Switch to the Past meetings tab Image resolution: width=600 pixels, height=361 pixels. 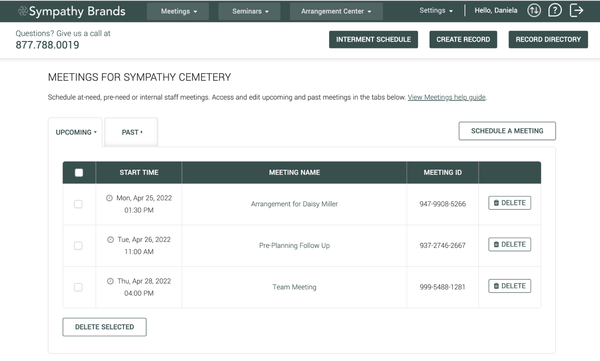point(131,133)
